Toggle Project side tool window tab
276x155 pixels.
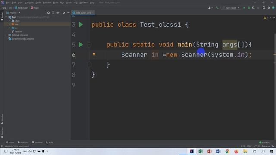coord(2,16)
